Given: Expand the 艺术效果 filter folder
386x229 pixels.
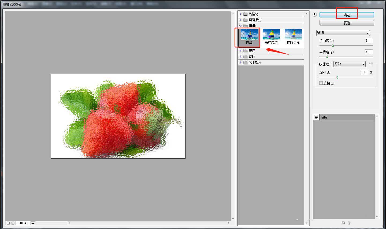Looking at the screenshot, I should tap(240, 62).
